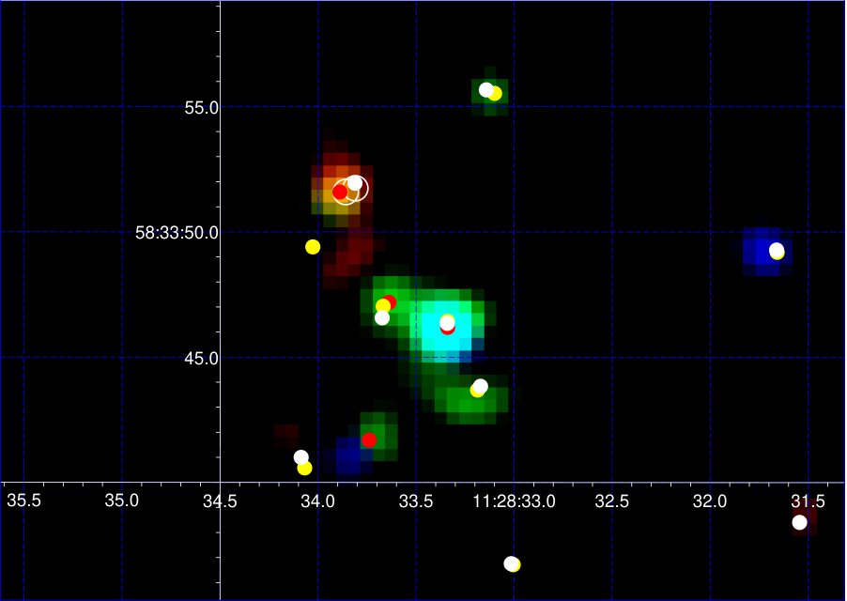Click the white marker left of the cyan source

382,318
